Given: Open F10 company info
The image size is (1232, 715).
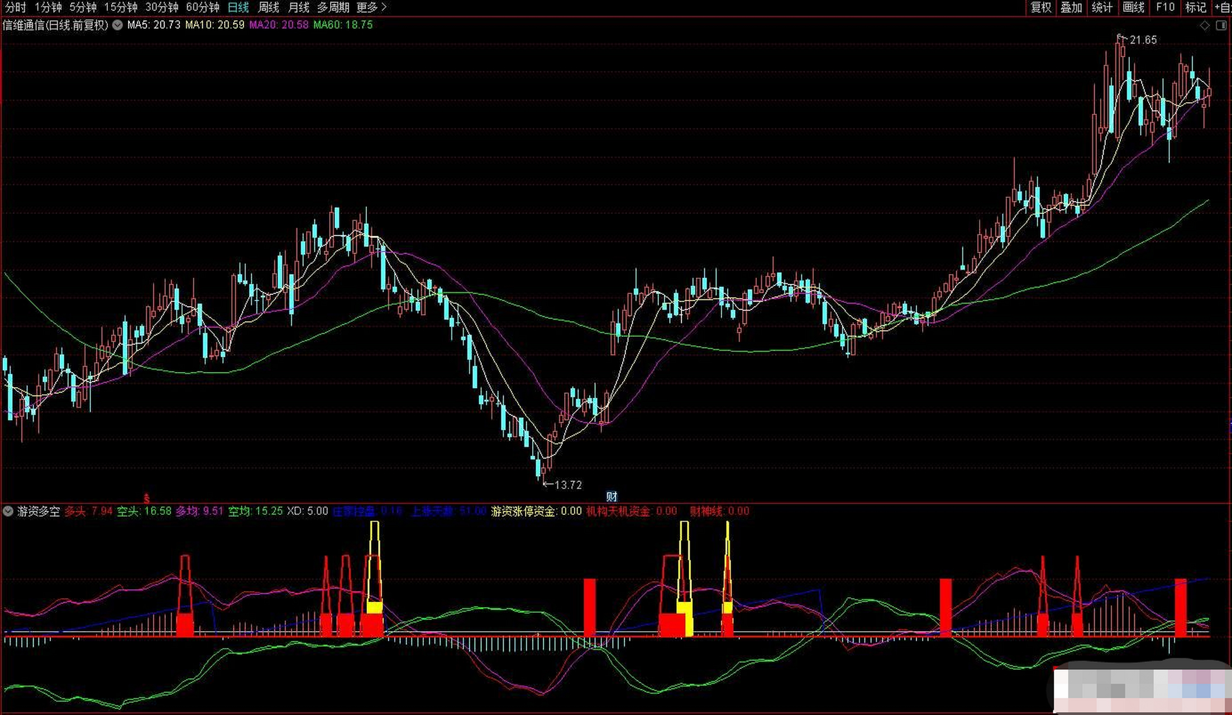Looking at the screenshot, I should pos(1165,7).
